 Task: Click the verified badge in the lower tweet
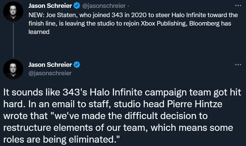77,65
